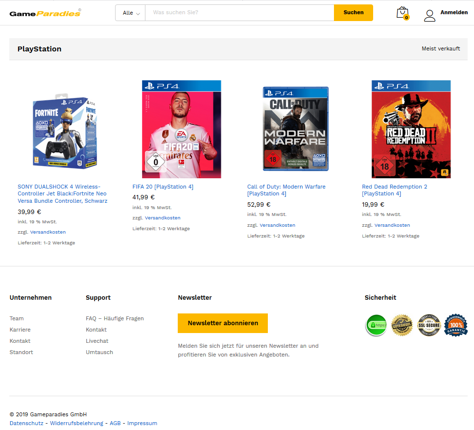Open the Meist verkauft sorting option
The height and width of the screenshot is (430, 474).
(441, 48)
